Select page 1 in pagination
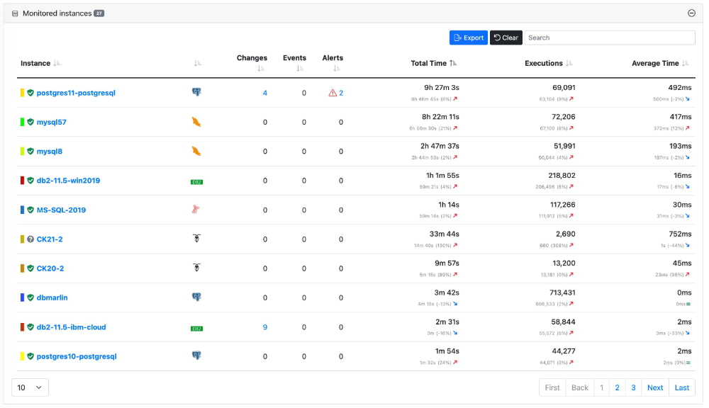Image resolution: width=709 pixels, height=408 pixels. [x=601, y=387]
